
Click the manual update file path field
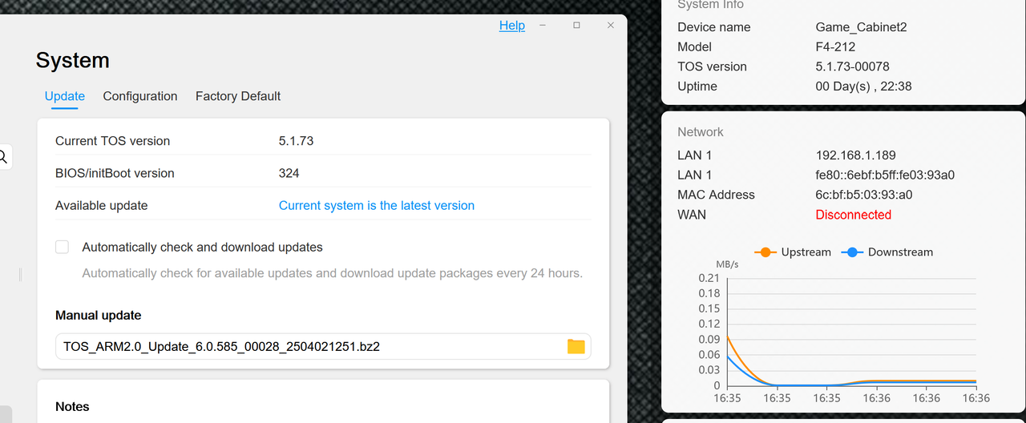[323, 346]
